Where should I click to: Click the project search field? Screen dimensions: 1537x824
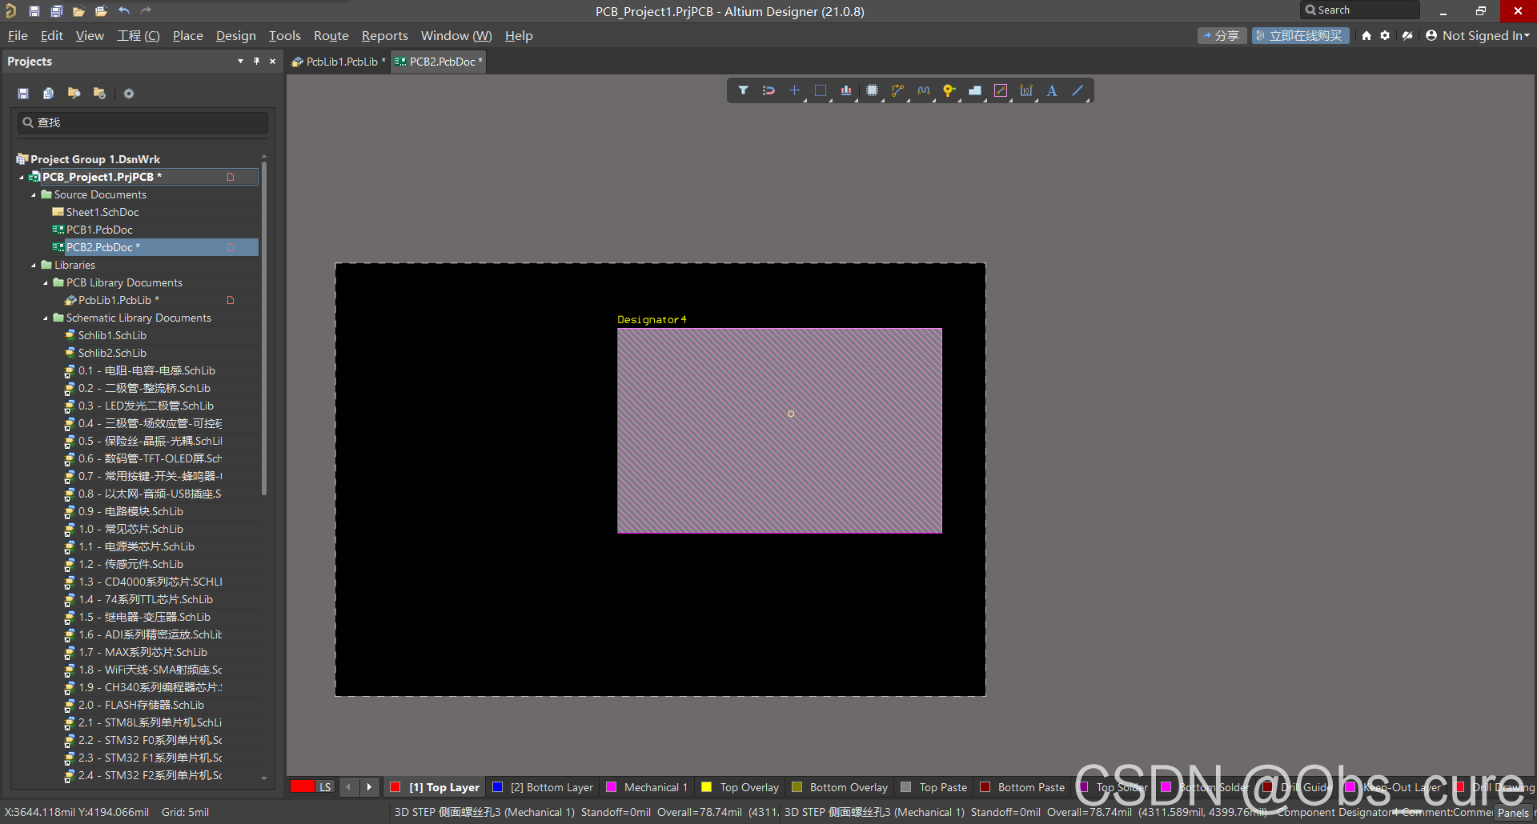(142, 122)
